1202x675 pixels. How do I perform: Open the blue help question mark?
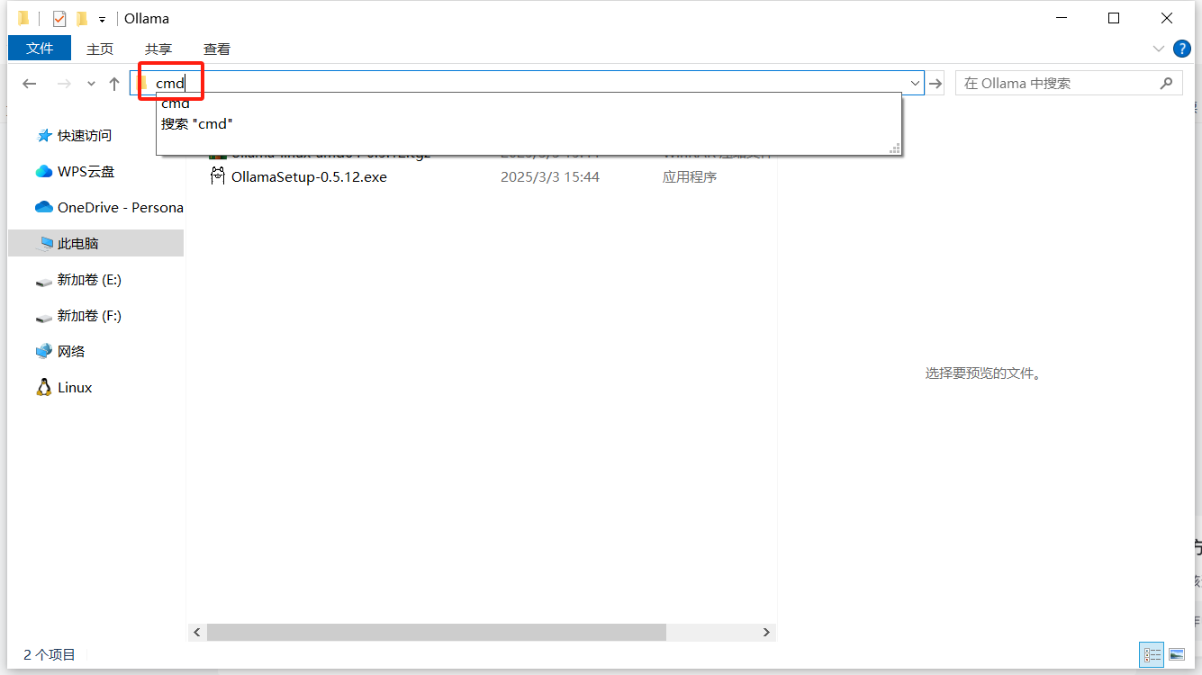[1181, 49]
